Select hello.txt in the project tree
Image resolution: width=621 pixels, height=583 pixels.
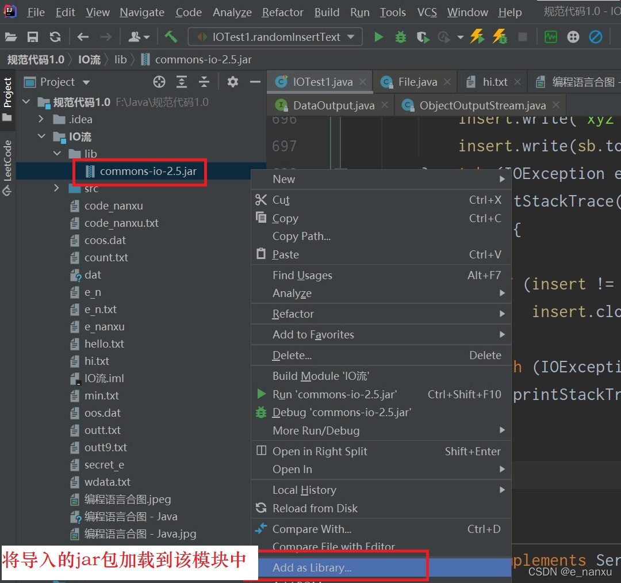click(x=104, y=344)
